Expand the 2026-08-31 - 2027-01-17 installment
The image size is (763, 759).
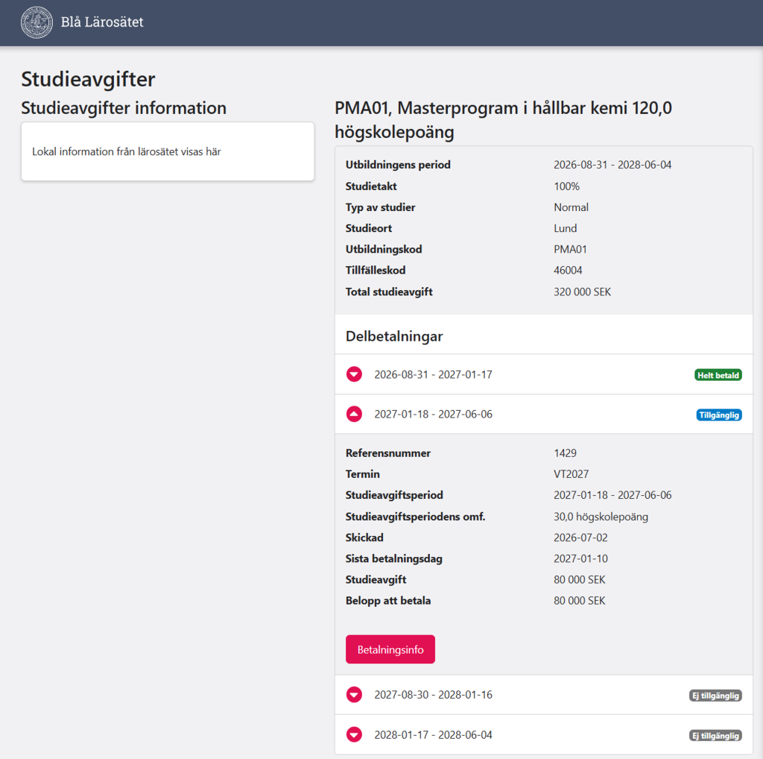coord(354,374)
